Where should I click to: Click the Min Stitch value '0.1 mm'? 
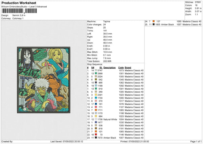tap(107, 55)
